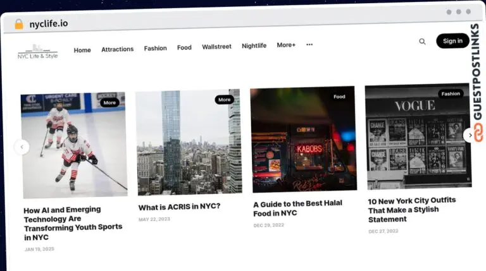Expand the More+ navigation dropdown
The image size is (486, 271).
[x=286, y=45]
